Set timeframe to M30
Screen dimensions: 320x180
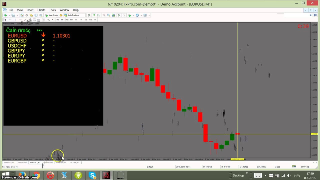point(72,20)
